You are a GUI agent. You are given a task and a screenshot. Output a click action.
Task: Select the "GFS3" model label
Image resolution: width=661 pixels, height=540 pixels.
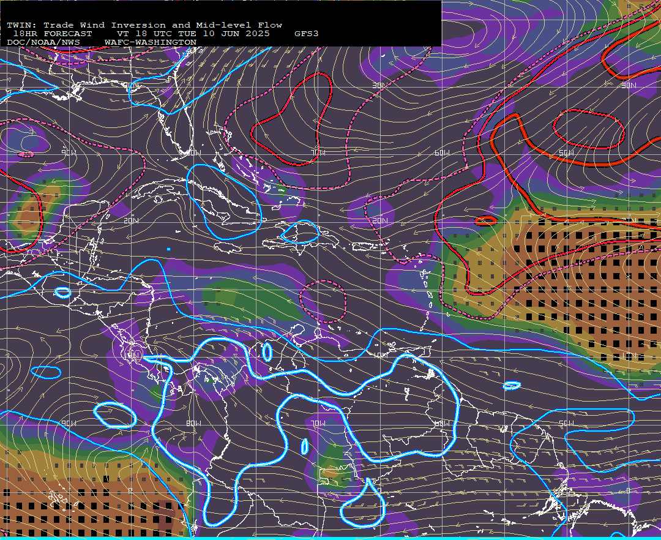(x=307, y=34)
